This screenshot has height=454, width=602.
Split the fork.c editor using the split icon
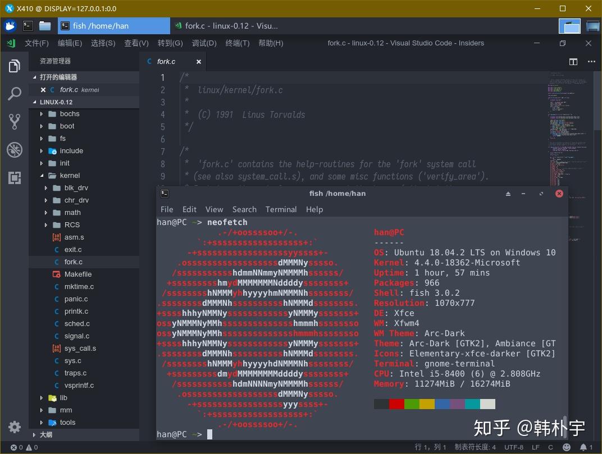point(572,62)
